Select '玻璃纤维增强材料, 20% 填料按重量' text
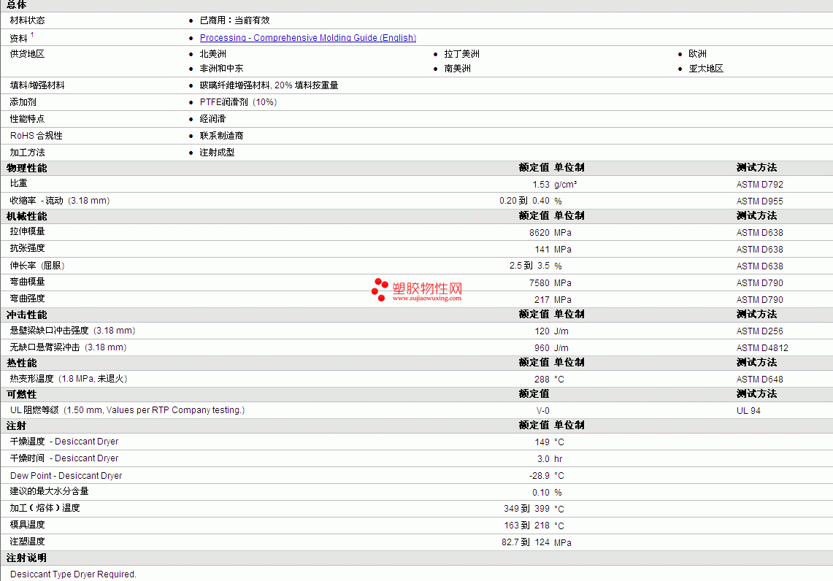The height and width of the screenshot is (581, 833). coord(269,85)
